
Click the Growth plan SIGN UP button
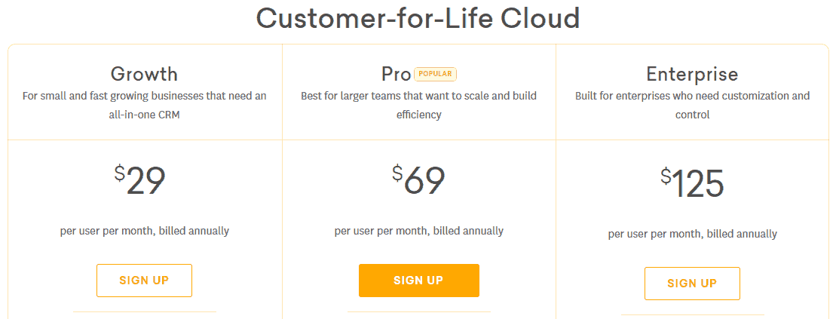pyautogui.click(x=144, y=280)
